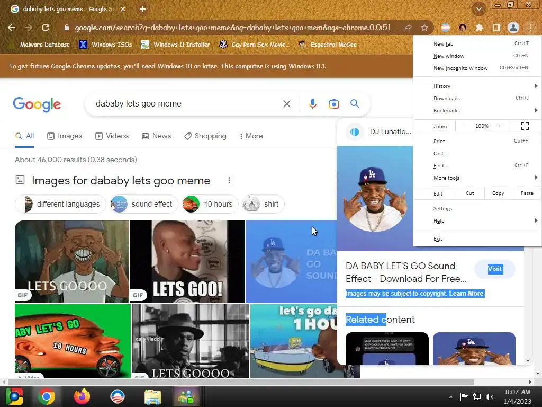Switch to the Videos search tab
Viewport: 542px width, 407px height.
coord(112,136)
